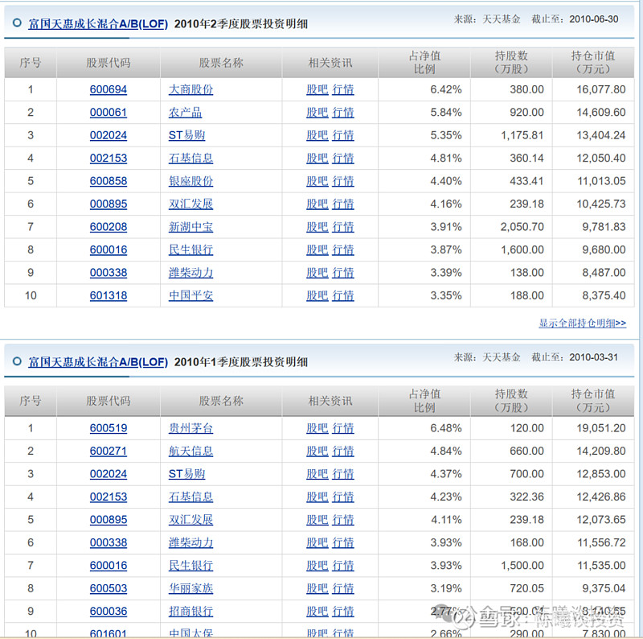Open stock code 600271 link
This screenshot has height=639, width=643.
tap(109, 451)
